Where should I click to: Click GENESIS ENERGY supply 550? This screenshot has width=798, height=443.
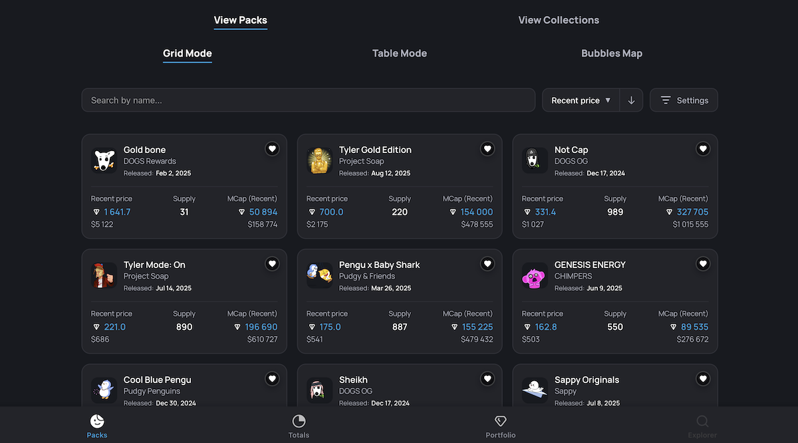pyautogui.click(x=615, y=327)
